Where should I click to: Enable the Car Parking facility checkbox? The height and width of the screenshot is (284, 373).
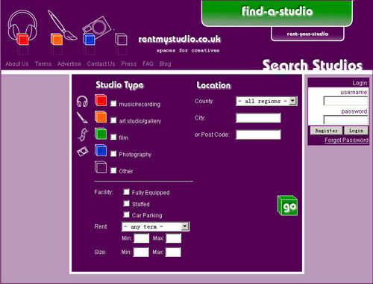126,214
